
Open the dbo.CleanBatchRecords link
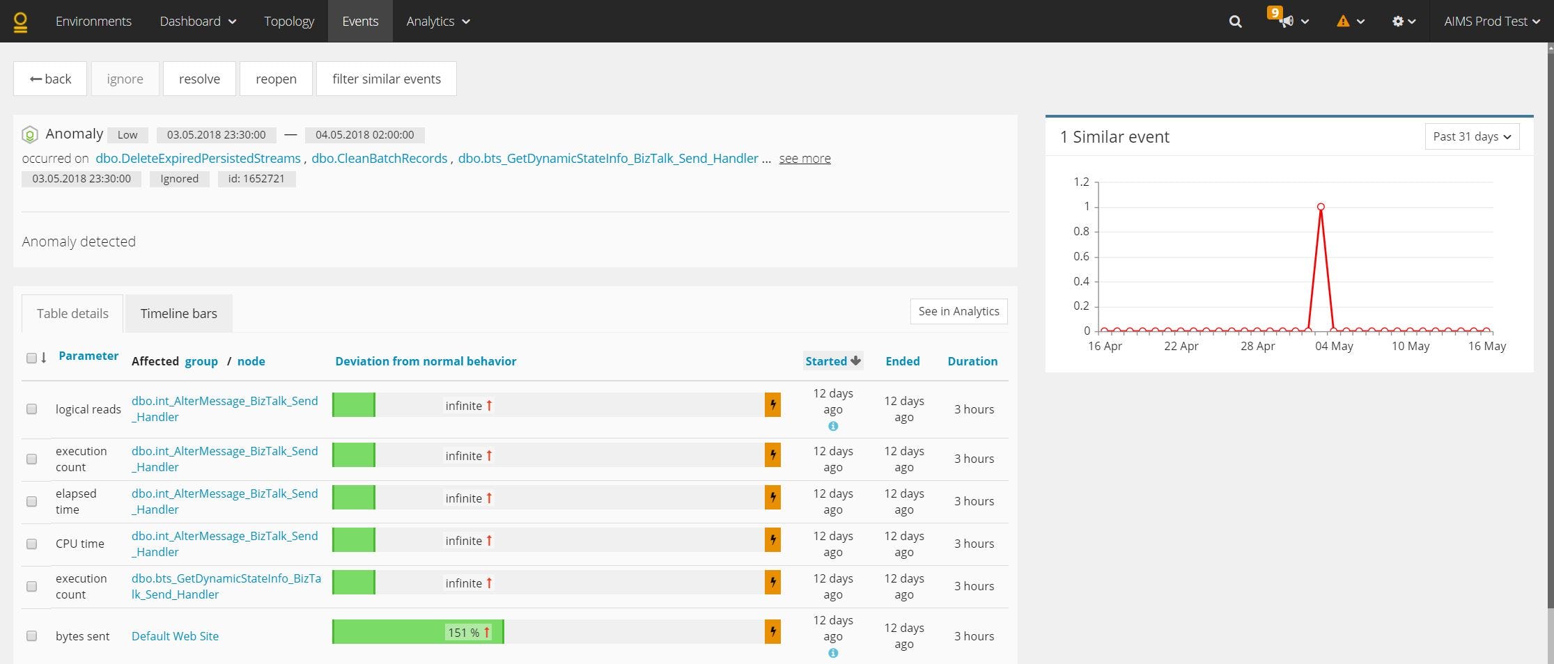380,158
